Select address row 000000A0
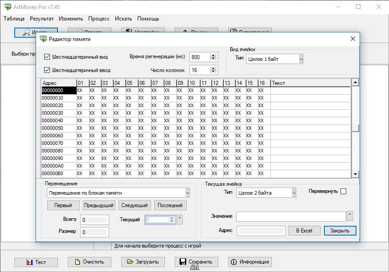 [x=59, y=166]
